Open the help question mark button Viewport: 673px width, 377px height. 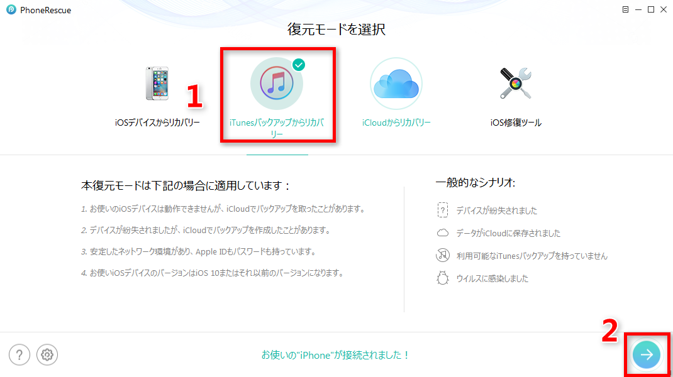(x=19, y=355)
